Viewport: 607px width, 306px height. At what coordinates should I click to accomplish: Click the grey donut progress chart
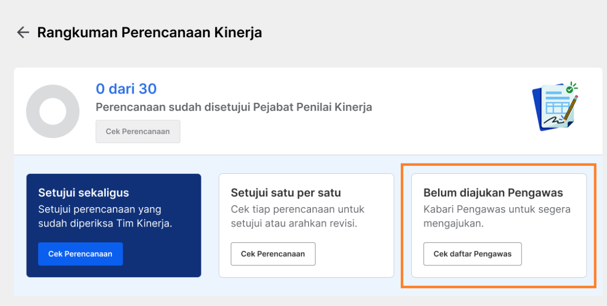click(53, 111)
